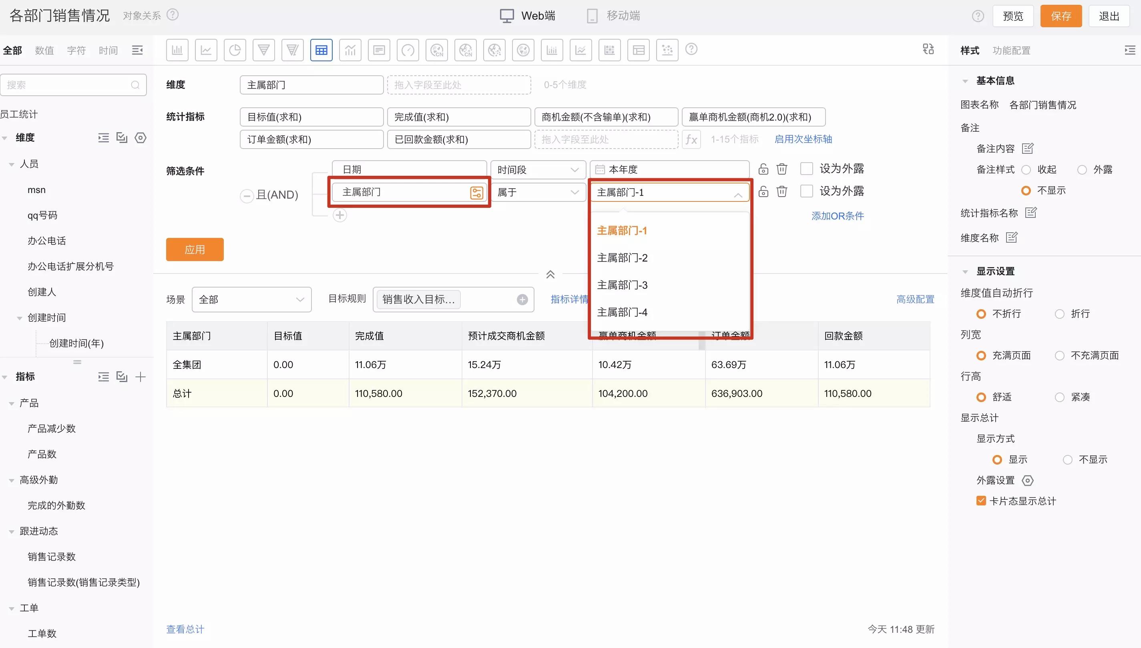Select 折行 radio option
This screenshot has width=1141, height=648.
(1060, 314)
